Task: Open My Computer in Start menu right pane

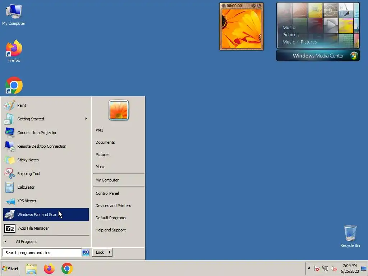Action: point(119,180)
